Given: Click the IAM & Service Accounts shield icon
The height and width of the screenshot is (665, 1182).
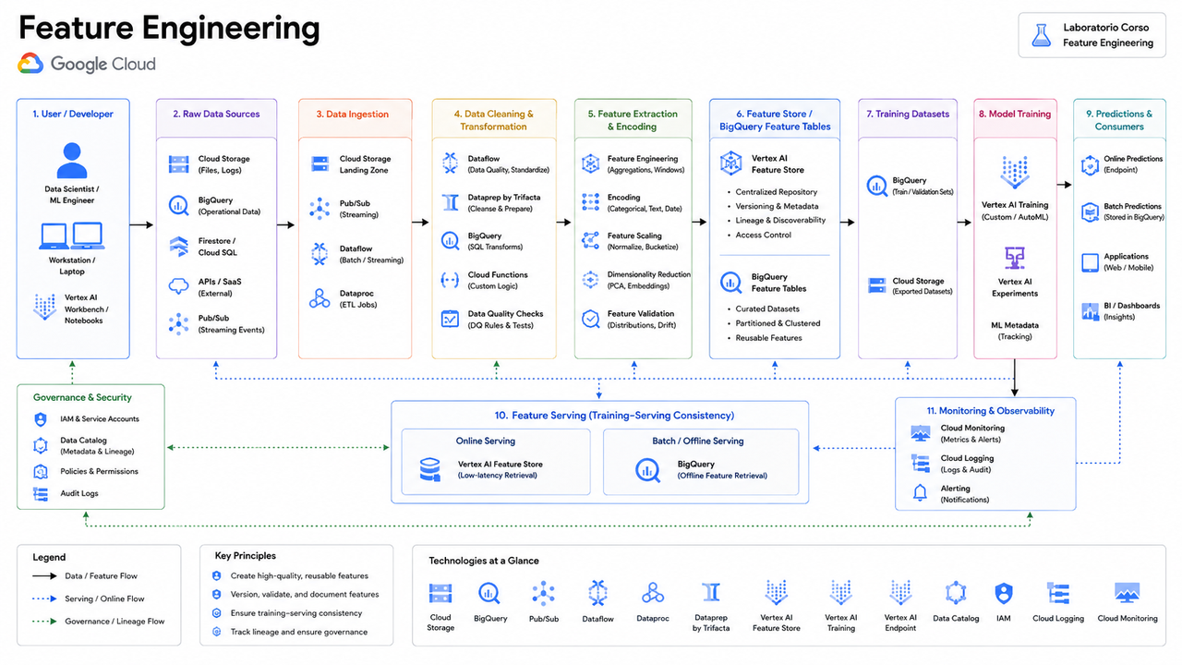Looking at the screenshot, I should pos(41,419).
